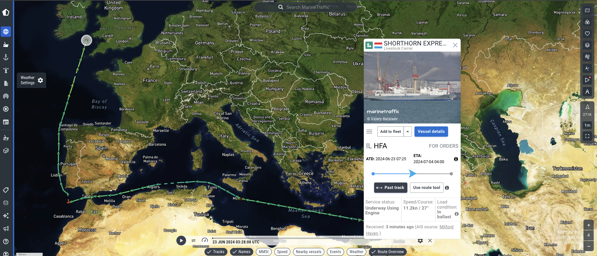The height and width of the screenshot is (256, 597).
Task: Click the voyage progress arrow slider
Action: (412, 174)
